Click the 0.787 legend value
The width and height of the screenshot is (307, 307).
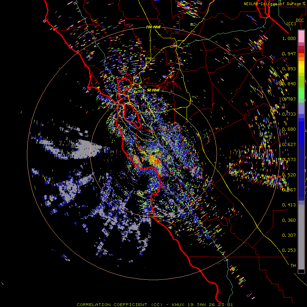[x=289, y=99]
